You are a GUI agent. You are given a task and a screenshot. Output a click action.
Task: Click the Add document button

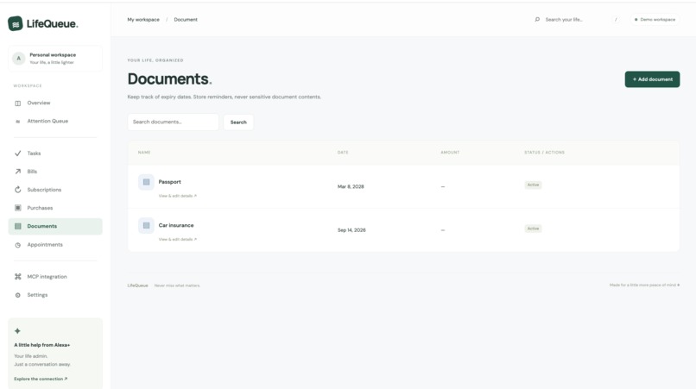pos(652,79)
